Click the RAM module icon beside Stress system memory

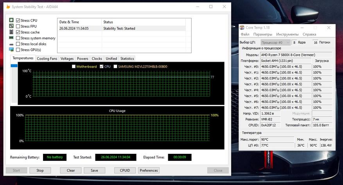(11, 38)
